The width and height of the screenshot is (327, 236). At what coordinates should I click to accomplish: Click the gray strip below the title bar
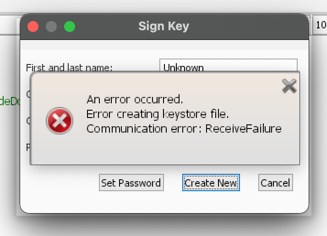[x=165, y=46]
